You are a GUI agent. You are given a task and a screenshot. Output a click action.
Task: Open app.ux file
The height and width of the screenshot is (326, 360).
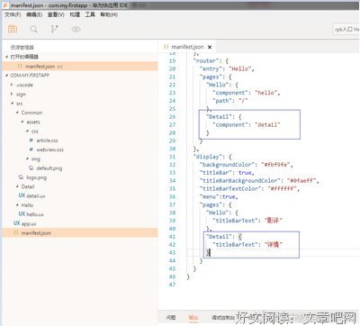tap(29, 223)
